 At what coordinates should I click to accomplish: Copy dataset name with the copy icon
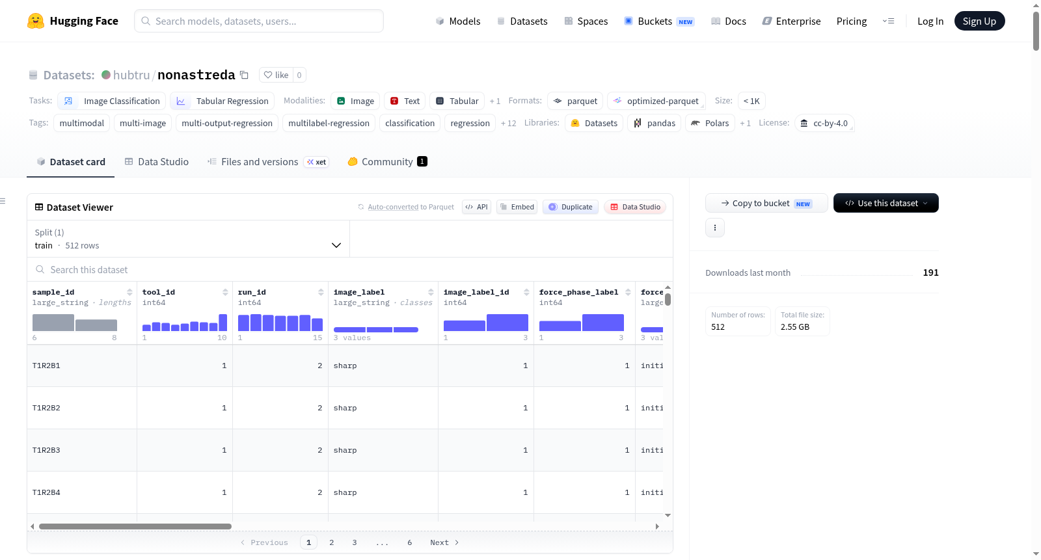pyautogui.click(x=244, y=75)
